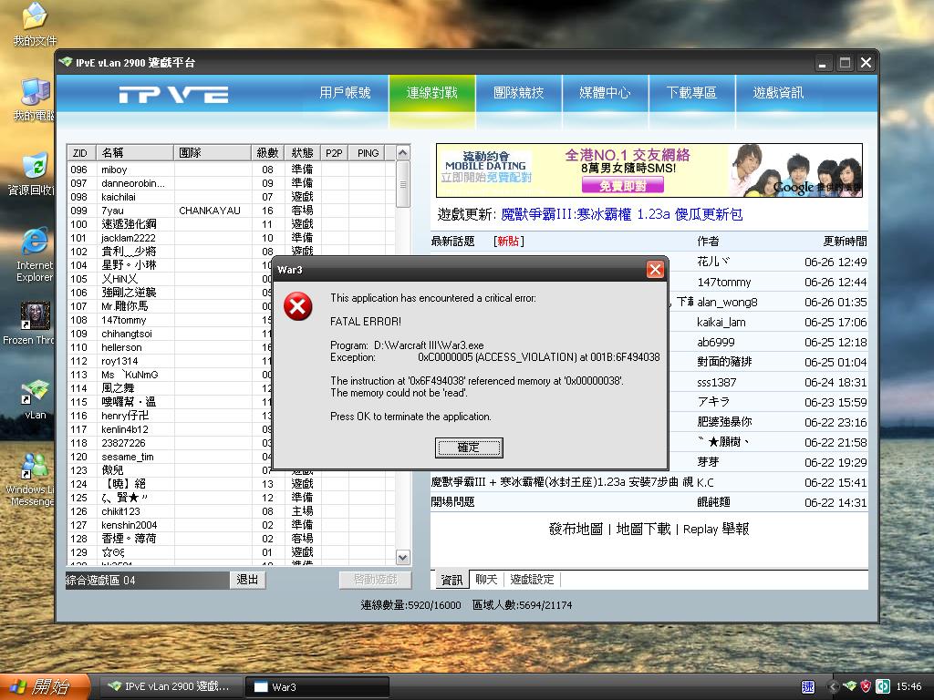
Task: Click the red error icon in the War3 dialog
Action: pyautogui.click(x=297, y=308)
